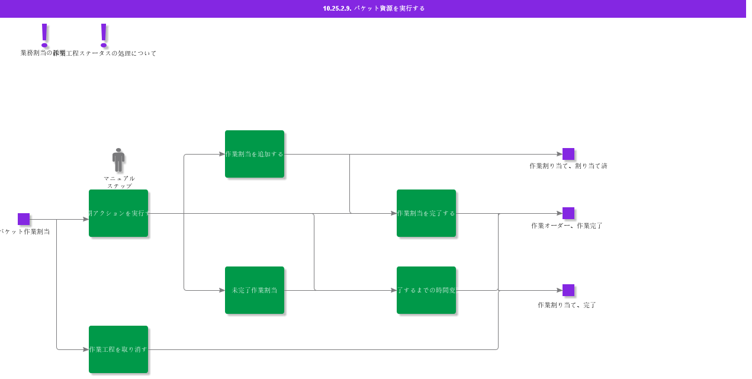Click the 作業割り当て、完了 label

coord(567,305)
